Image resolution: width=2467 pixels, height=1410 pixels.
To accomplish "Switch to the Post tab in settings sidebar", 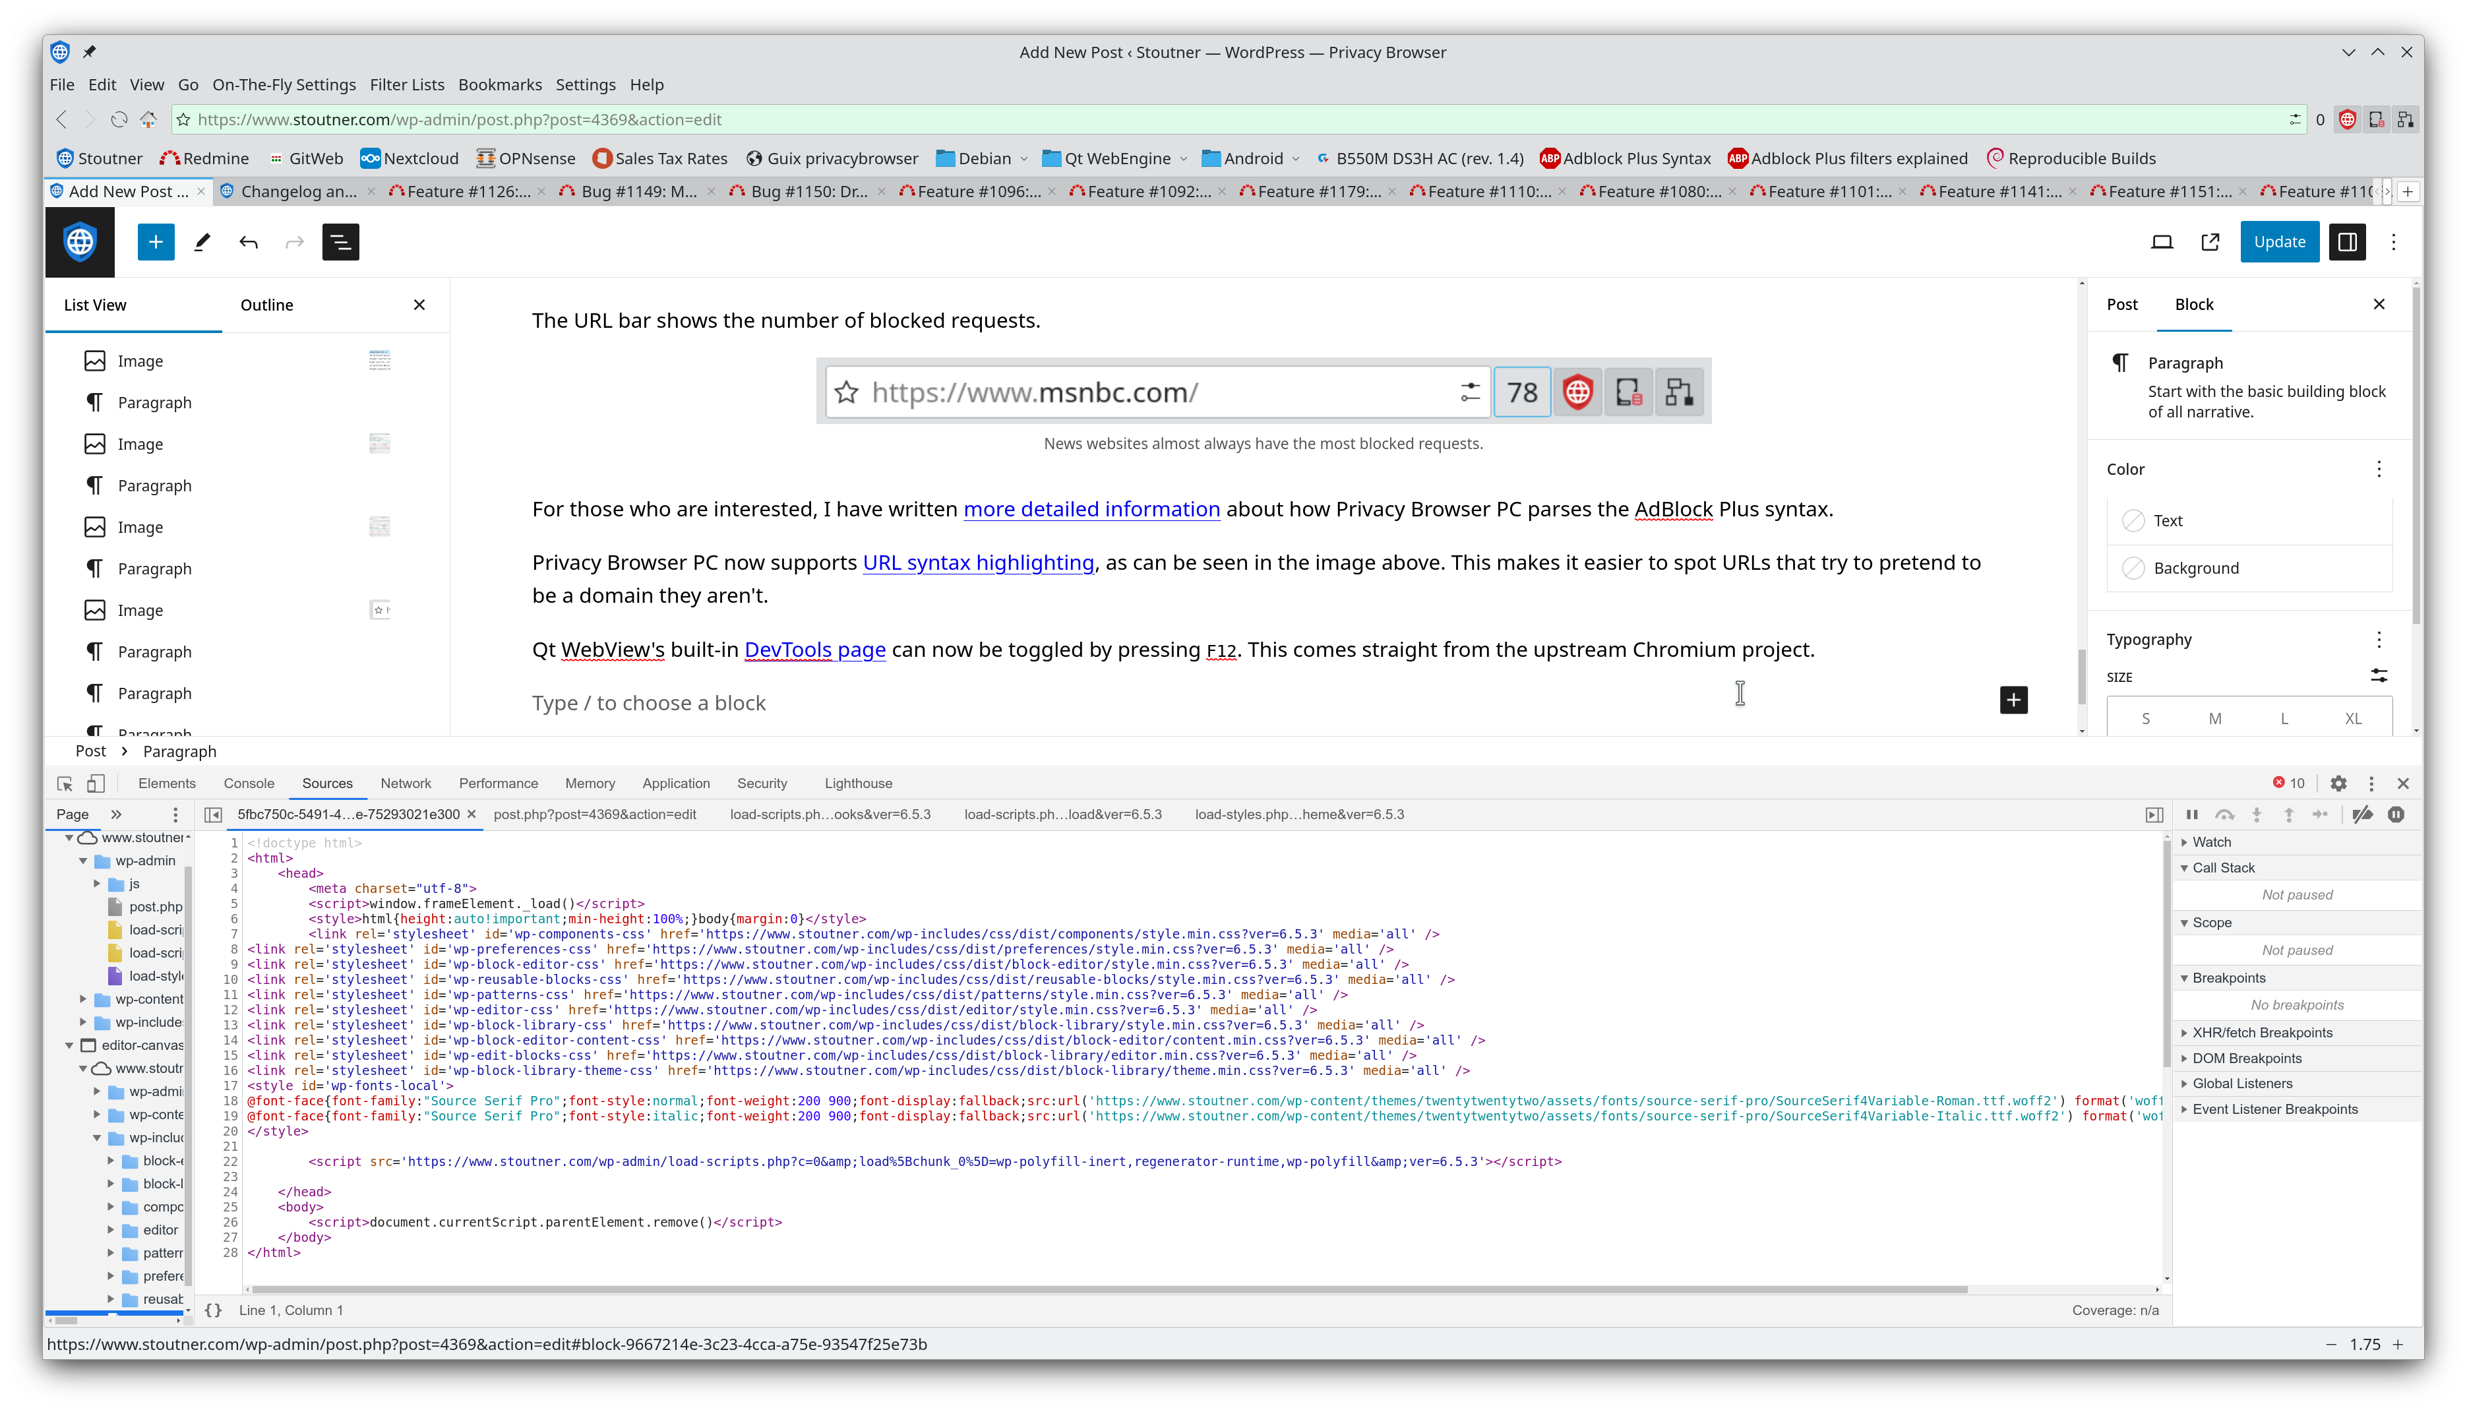I will click(x=2121, y=304).
